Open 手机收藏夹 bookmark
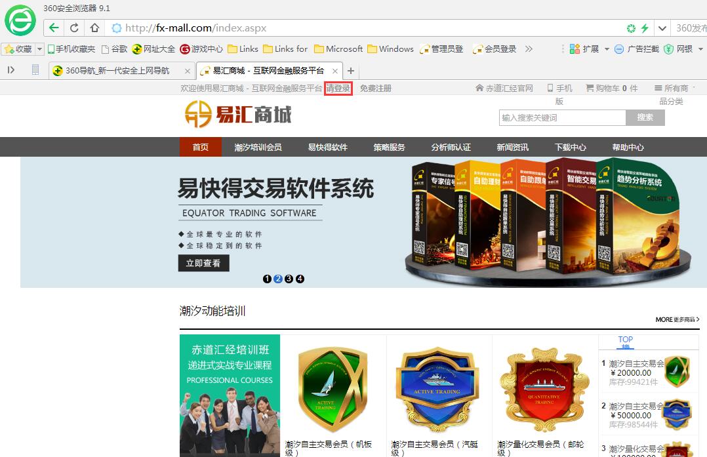This screenshot has width=707, height=457. tap(71, 49)
